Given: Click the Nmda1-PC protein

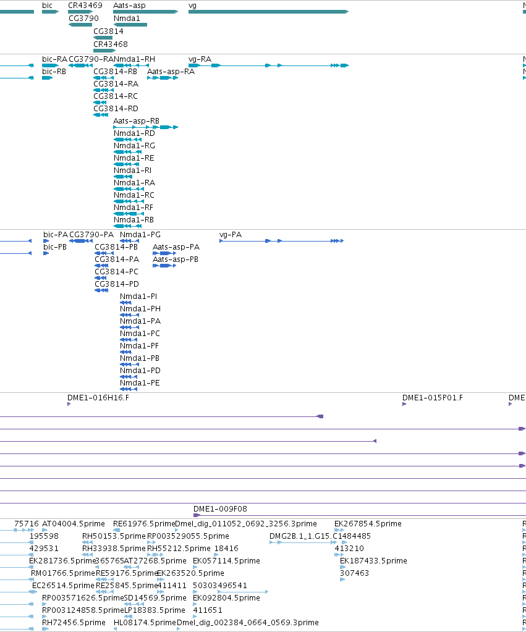Looking at the screenshot, I should (x=129, y=340).
